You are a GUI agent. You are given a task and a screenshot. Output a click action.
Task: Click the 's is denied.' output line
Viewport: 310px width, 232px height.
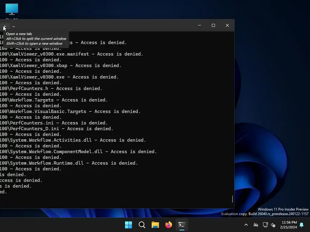tap(16, 186)
